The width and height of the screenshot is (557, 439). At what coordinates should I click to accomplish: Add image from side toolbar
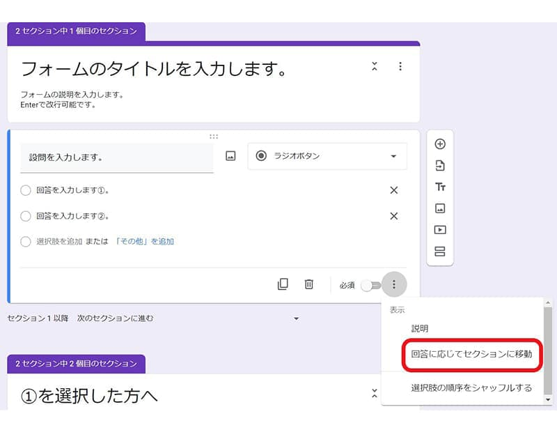click(x=440, y=208)
